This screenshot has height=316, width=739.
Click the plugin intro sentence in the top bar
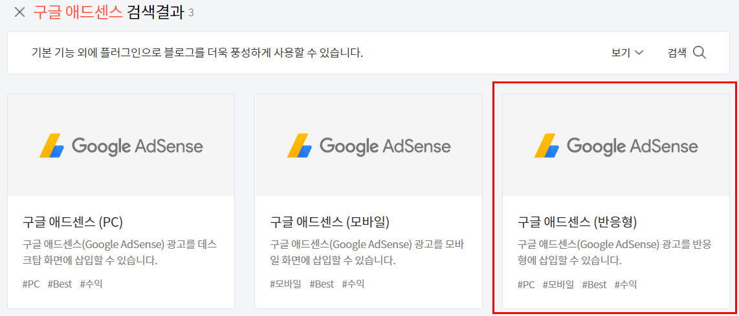click(197, 53)
